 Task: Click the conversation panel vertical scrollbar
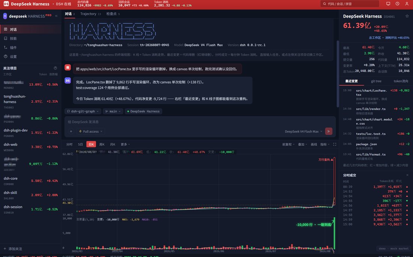tap(338, 73)
